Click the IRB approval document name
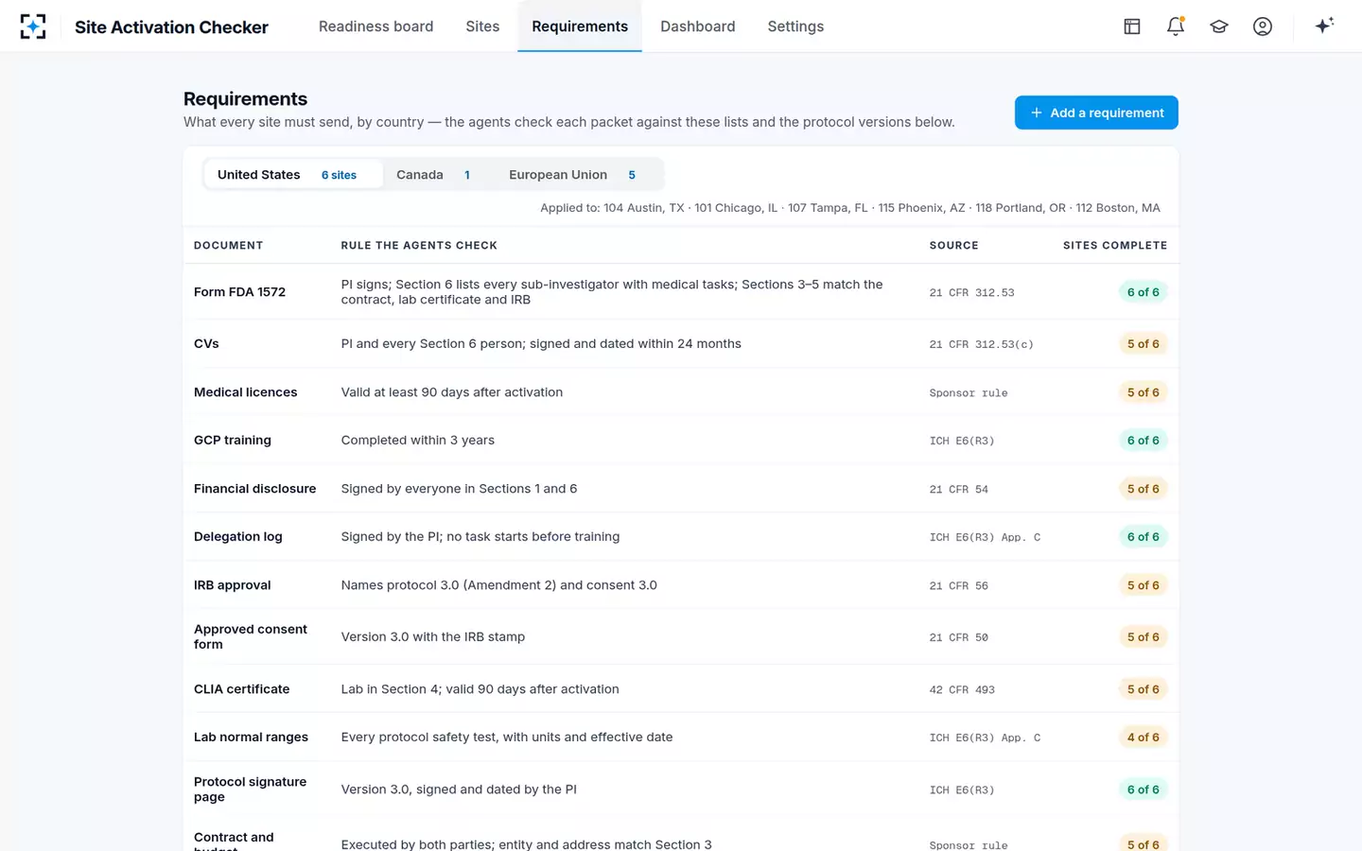 [233, 585]
